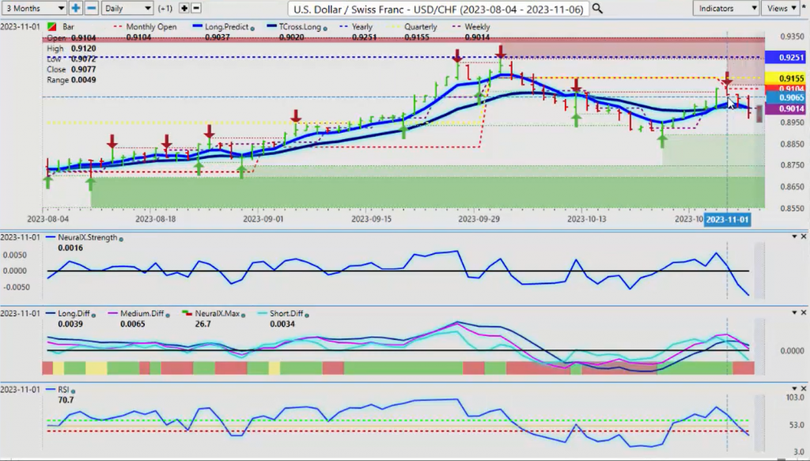Click the 0.8650 price axis label
The image size is (810, 461).
(x=792, y=187)
